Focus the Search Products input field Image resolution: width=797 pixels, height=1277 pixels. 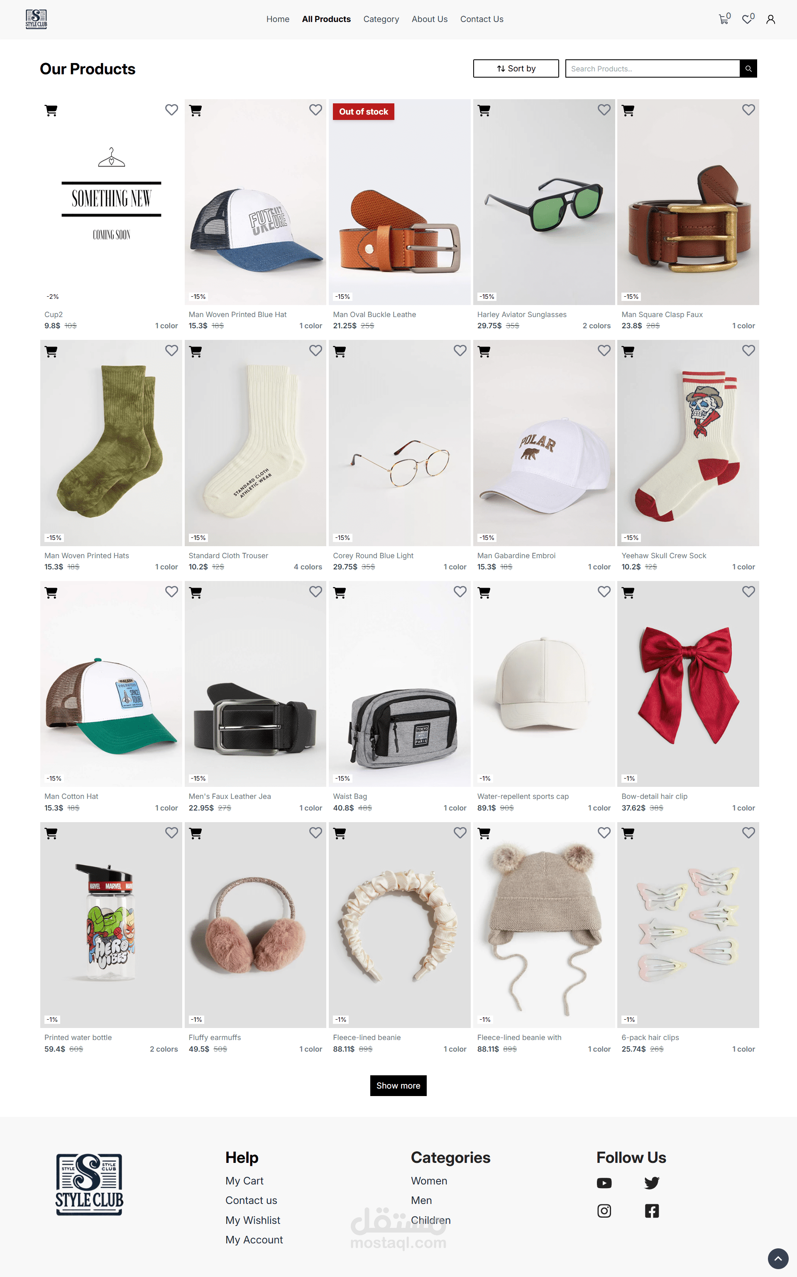(x=652, y=68)
